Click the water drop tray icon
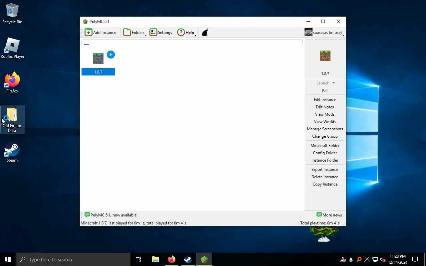The width and height of the screenshot is (426, 266). click(x=351, y=260)
